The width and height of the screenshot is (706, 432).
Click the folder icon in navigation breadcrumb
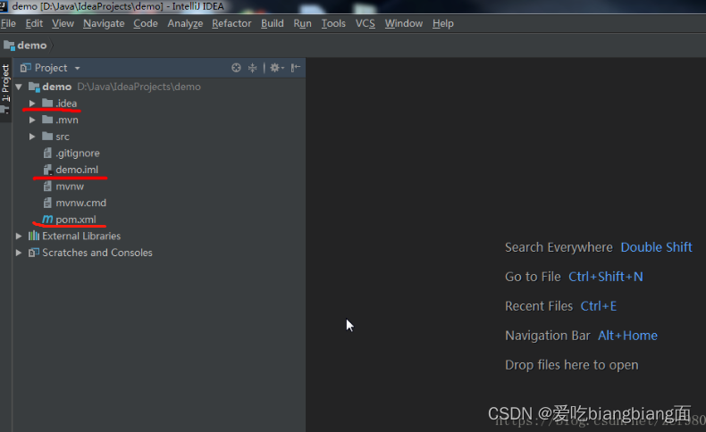pos(9,46)
